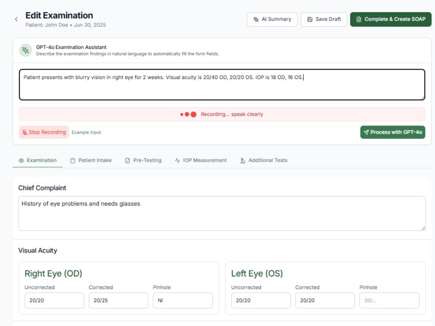This screenshot has height=326, width=435.
Task: Load the Example Input text
Action: (x=86, y=133)
